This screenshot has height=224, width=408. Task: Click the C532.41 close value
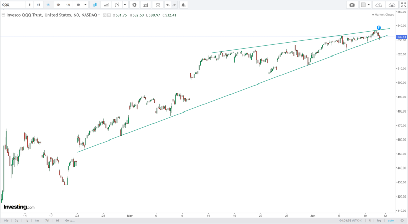pyautogui.click(x=169, y=15)
